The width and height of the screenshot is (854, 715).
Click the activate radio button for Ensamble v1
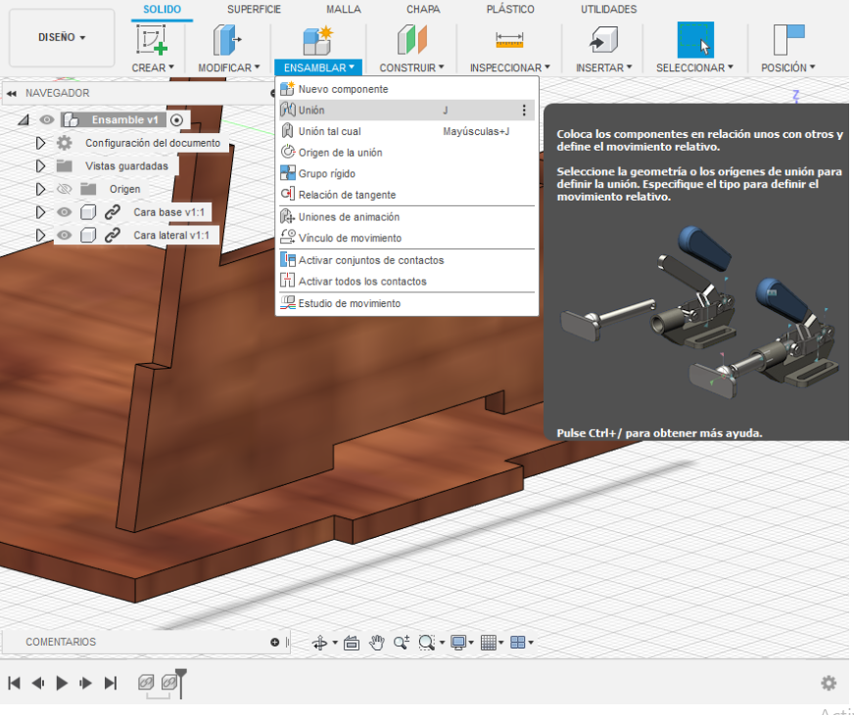click(x=176, y=120)
